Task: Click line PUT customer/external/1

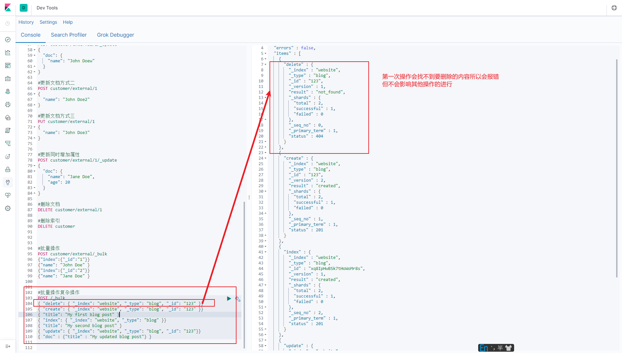Action: pos(66,122)
